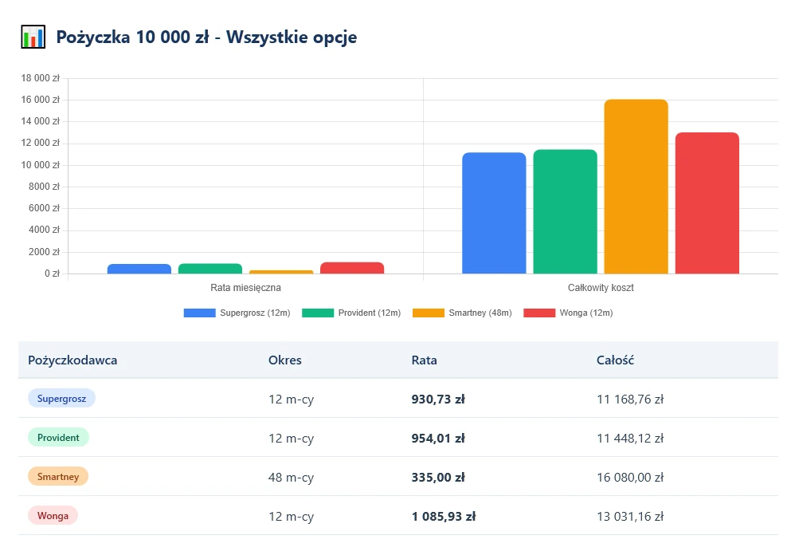Toggle Provident (12m) legend item

(351, 313)
